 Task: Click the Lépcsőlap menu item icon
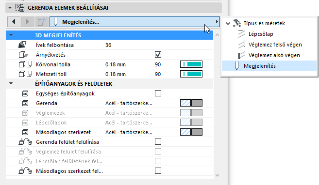point(242,34)
